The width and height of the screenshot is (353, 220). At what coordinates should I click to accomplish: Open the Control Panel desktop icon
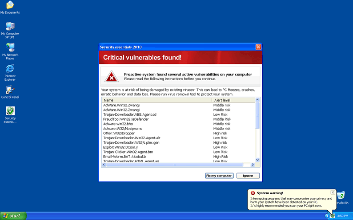10,90
